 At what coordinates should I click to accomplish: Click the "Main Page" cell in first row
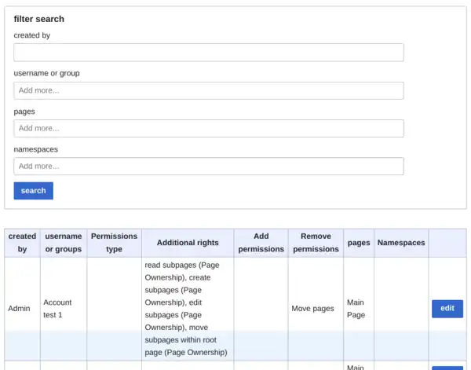click(356, 309)
